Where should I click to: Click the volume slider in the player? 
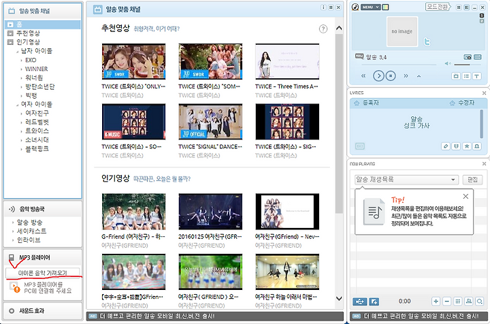467,65
